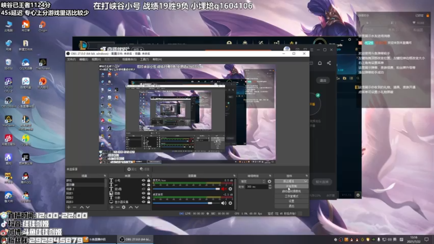Select the 场景 2 scene

point(85,189)
